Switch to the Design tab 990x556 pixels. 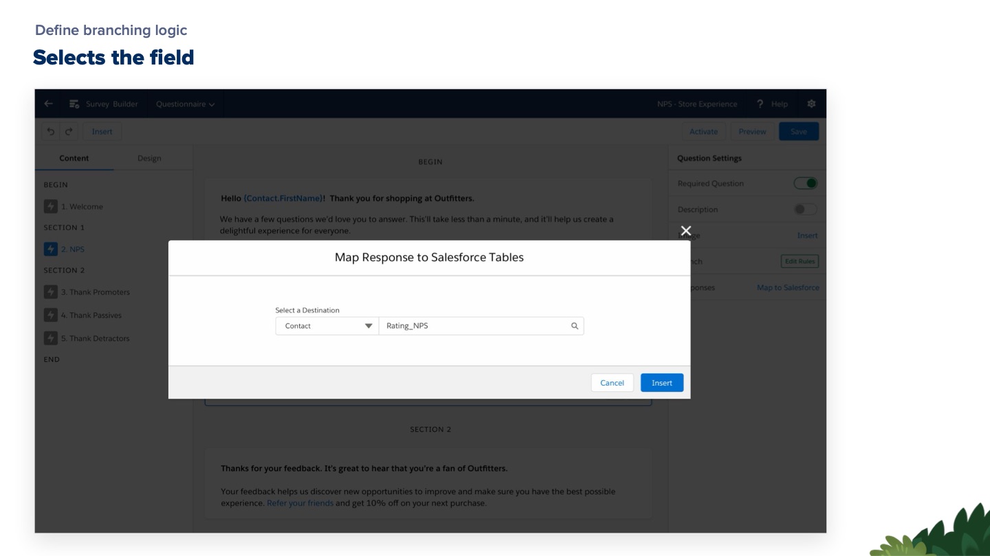click(x=149, y=158)
